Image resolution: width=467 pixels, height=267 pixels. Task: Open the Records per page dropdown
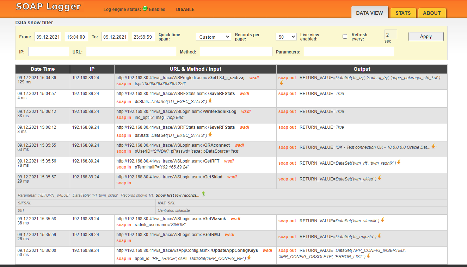pyautogui.click(x=286, y=37)
